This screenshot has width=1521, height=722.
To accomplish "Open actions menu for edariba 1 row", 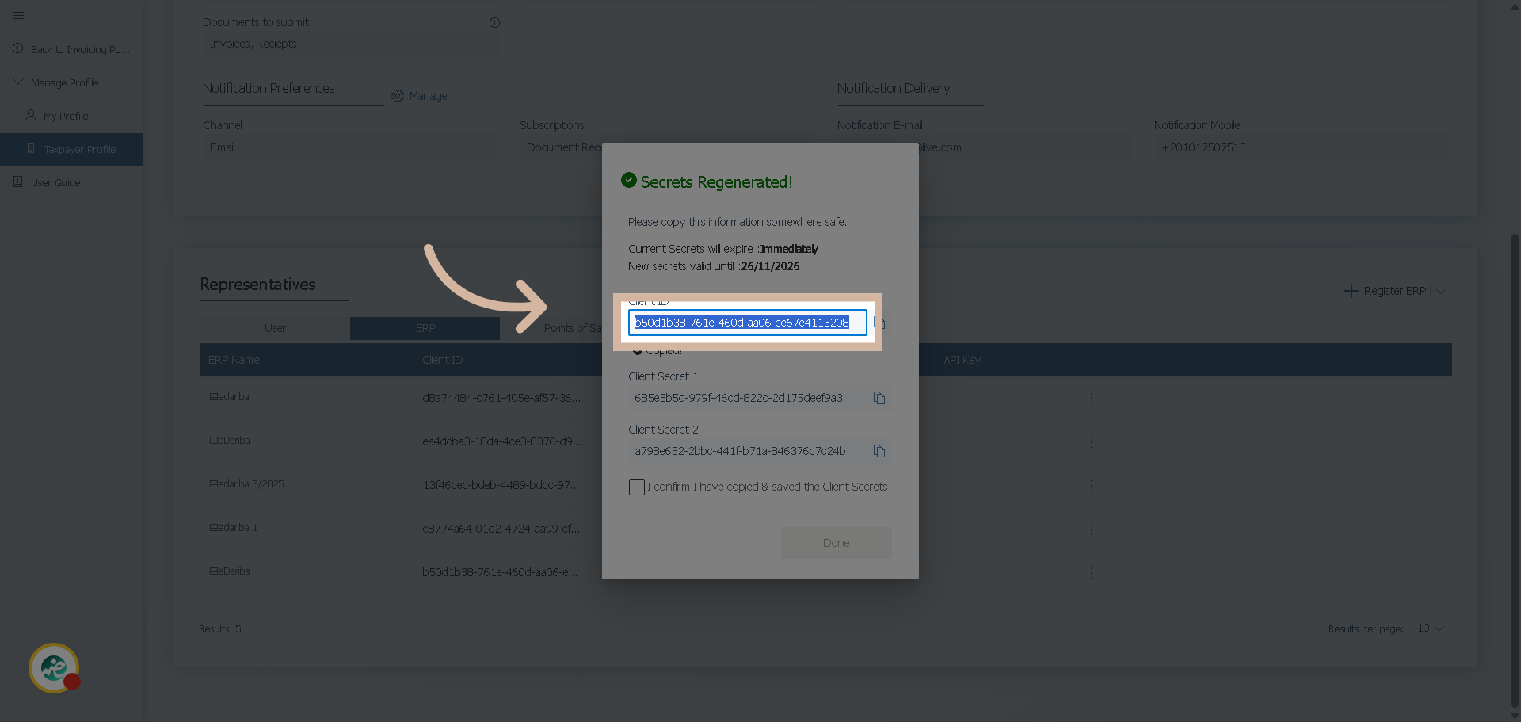I will point(1091,529).
